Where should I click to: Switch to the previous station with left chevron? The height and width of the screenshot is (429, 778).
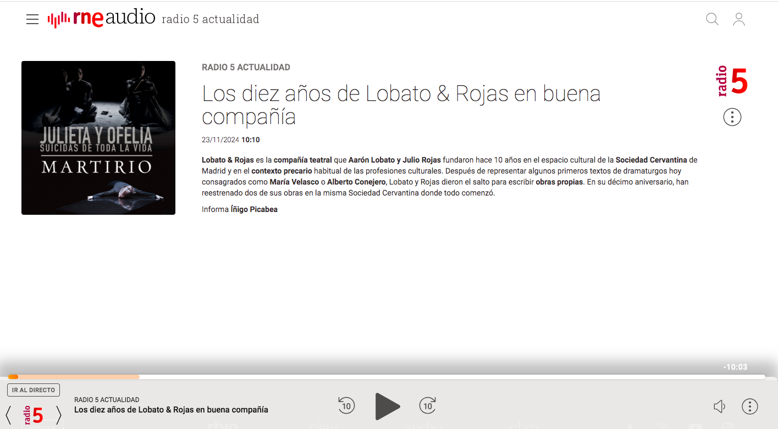pyautogui.click(x=9, y=415)
